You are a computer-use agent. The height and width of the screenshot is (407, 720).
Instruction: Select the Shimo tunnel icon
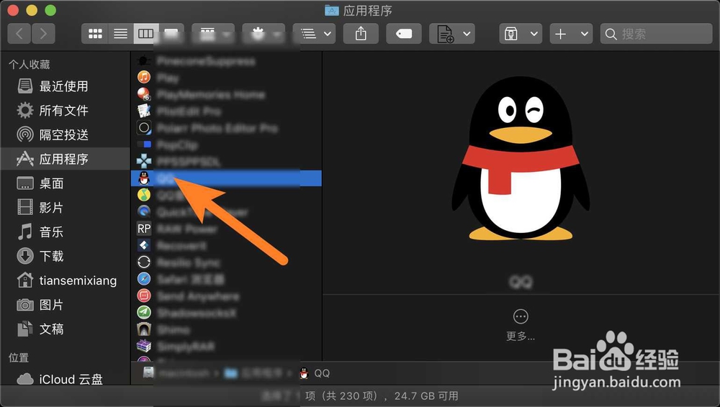[x=144, y=329]
